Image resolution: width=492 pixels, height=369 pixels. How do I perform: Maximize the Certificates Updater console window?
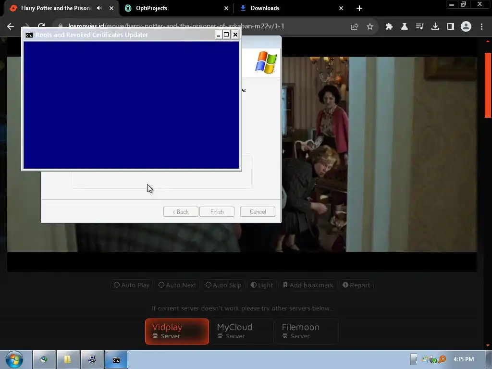226,35
